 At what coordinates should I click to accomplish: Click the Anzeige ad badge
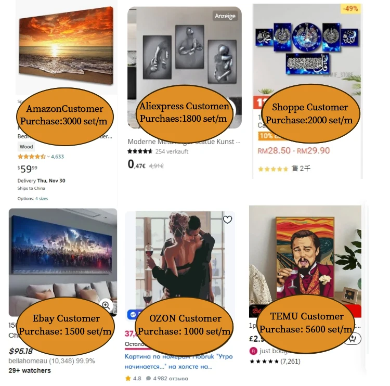(225, 16)
